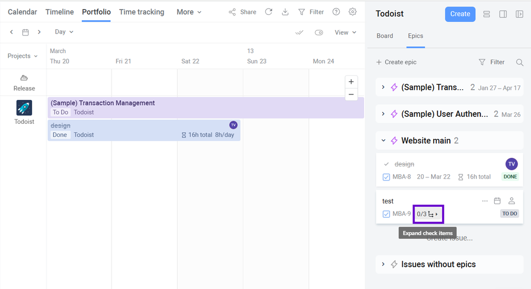The width and height of the screenshot is (531, 289).
Task: Go to the previous date arrow
Action: [12, 32]
